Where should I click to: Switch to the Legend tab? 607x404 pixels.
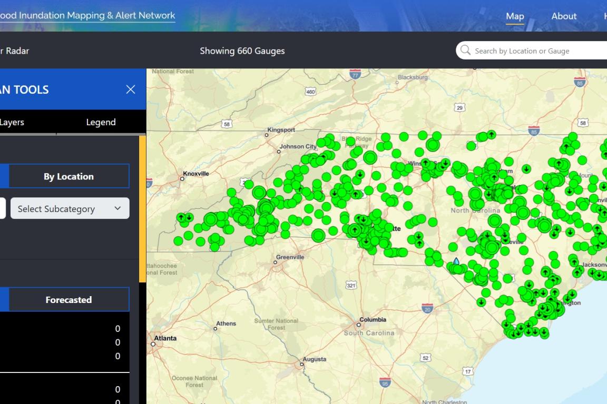[x=101, y=122]
